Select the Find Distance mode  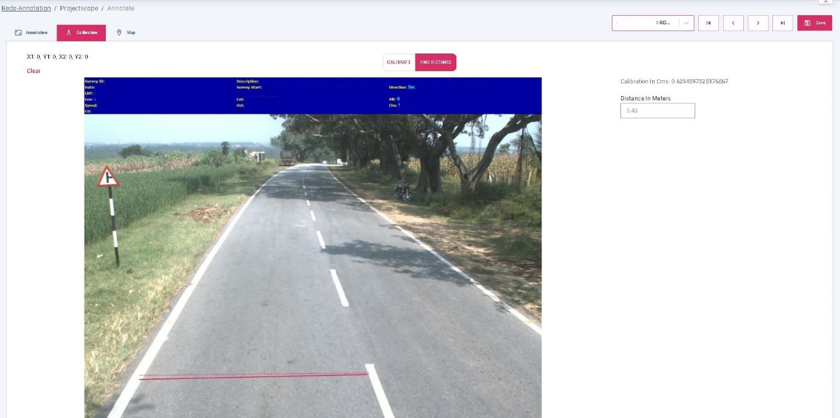point(436,62)
